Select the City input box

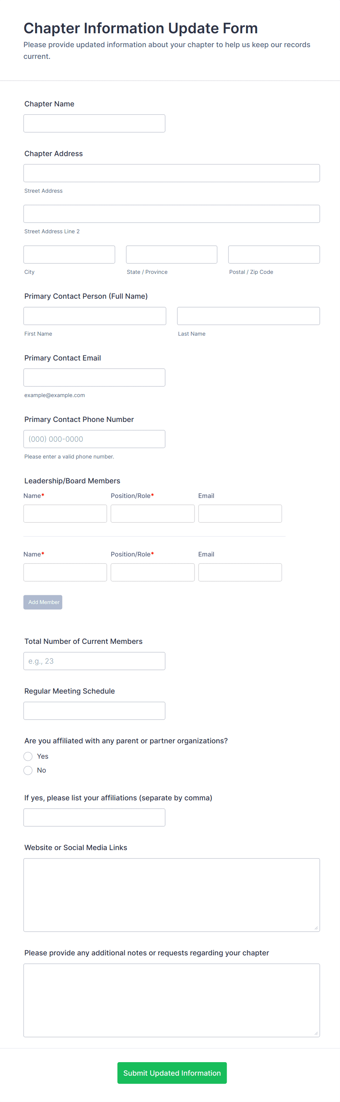coord(69,254)
